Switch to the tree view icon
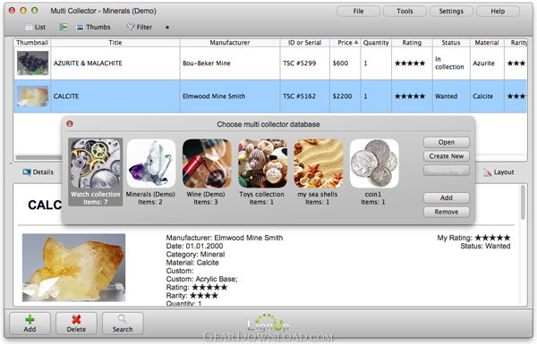 64,27
